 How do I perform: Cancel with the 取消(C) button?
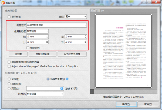coord(148,104)
